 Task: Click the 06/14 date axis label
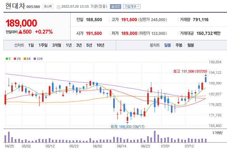click(122, 146)
